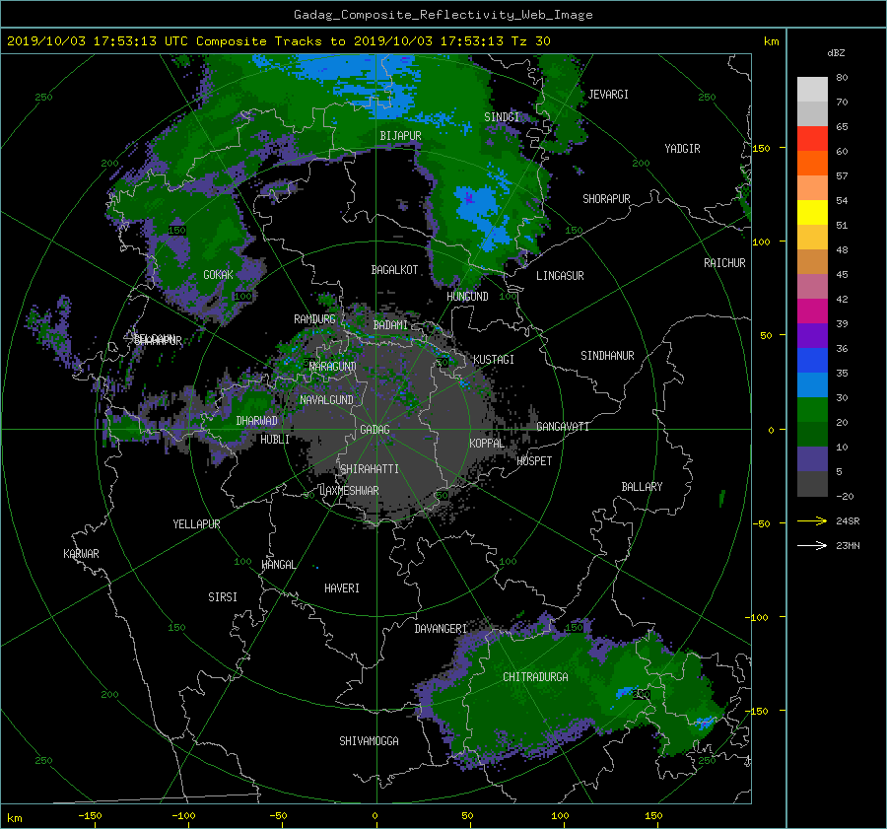Click the HUBLI label
This screenshot has height=829, width=887.
(x=275, y=440)
